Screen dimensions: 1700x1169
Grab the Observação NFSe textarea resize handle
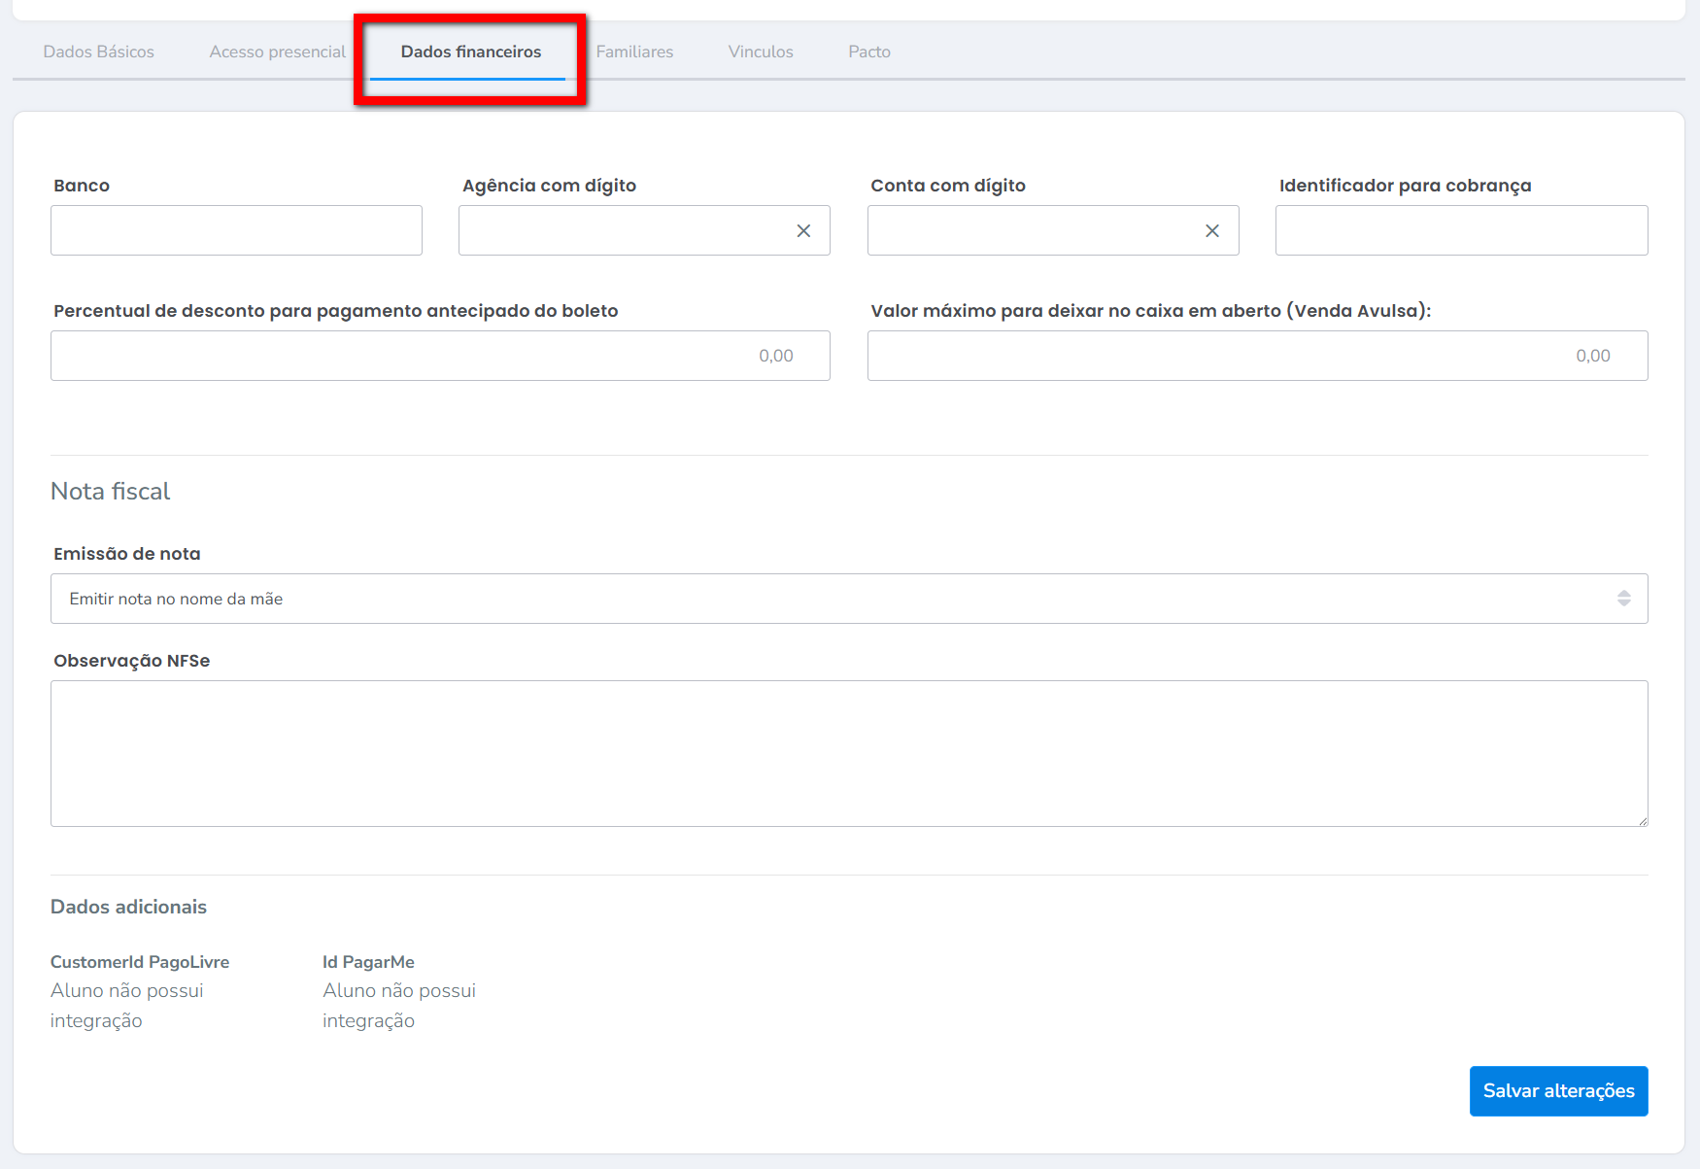click(1642, 821)
